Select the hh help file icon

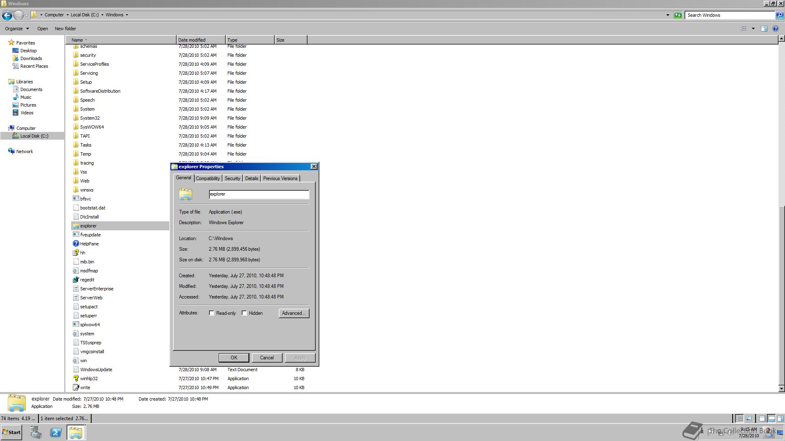pyautogui.click(x=76, y=253)
